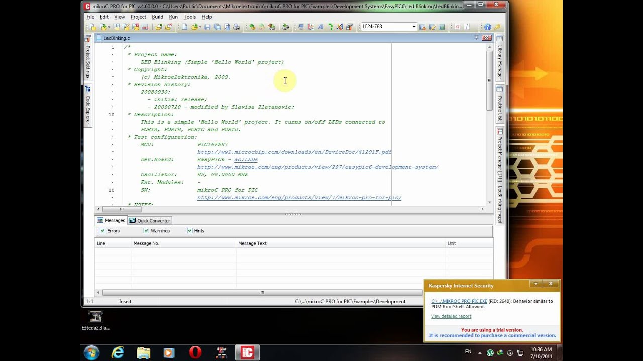Expand the Project Manager side panel

pyautogui.click(x=500, y=175)
